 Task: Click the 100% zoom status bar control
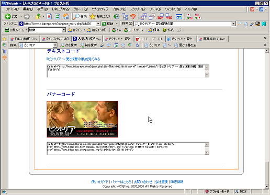pyautogui.click(x=241, y=191)
